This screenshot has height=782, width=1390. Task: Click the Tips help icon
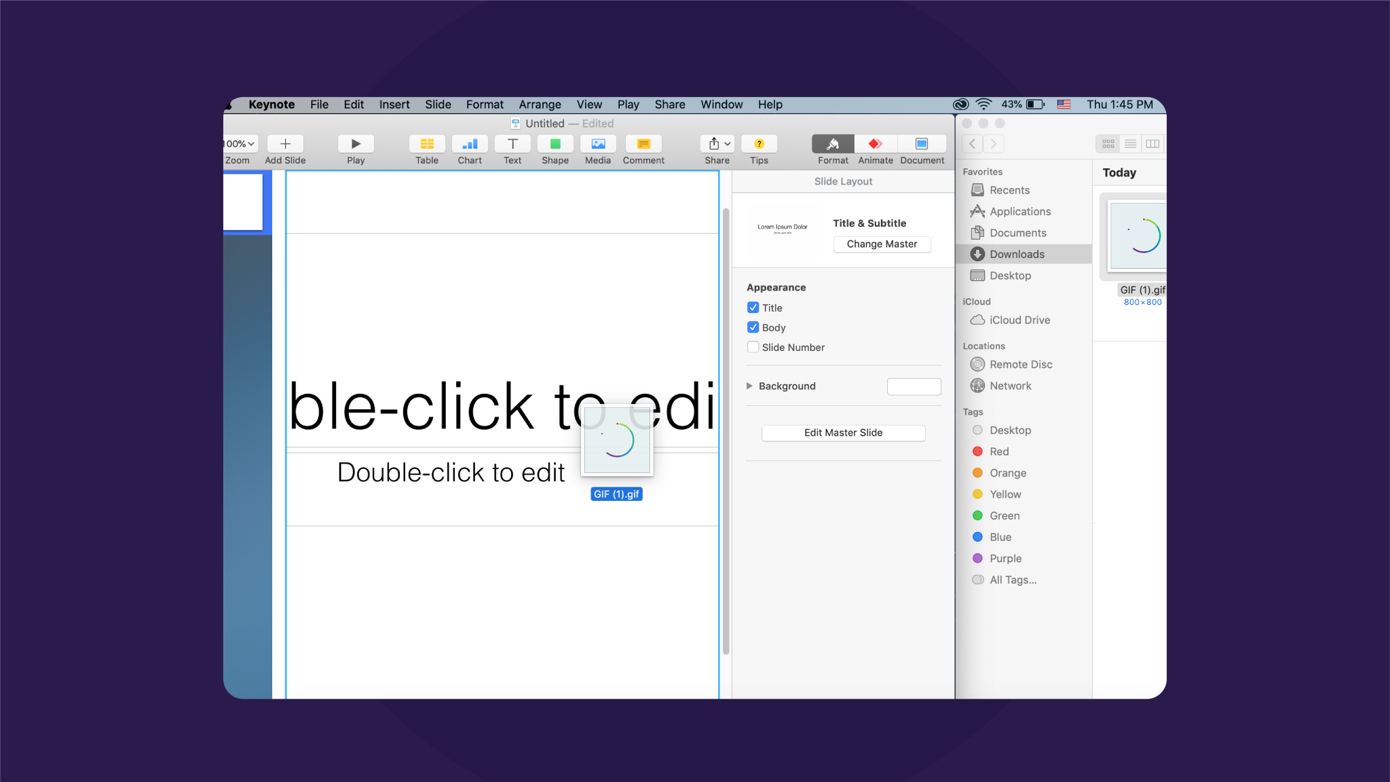click(759, 144)
